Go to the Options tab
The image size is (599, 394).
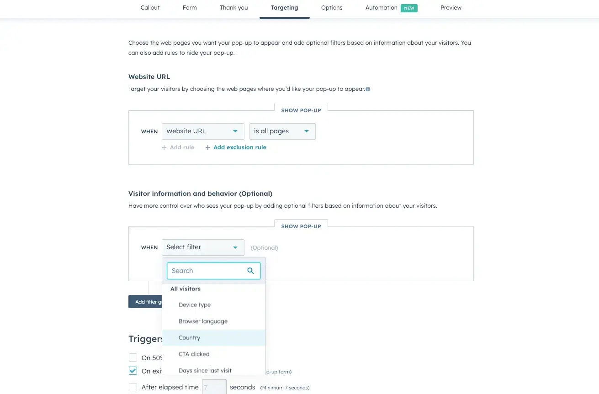point(332,8)
